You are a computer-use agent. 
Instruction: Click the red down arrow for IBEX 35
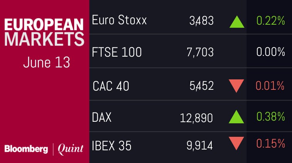(x=237, y=144)
